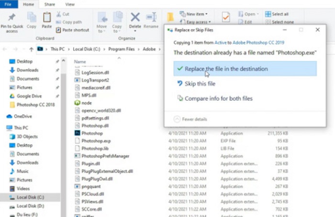Click Select none in ribbon

279,22
